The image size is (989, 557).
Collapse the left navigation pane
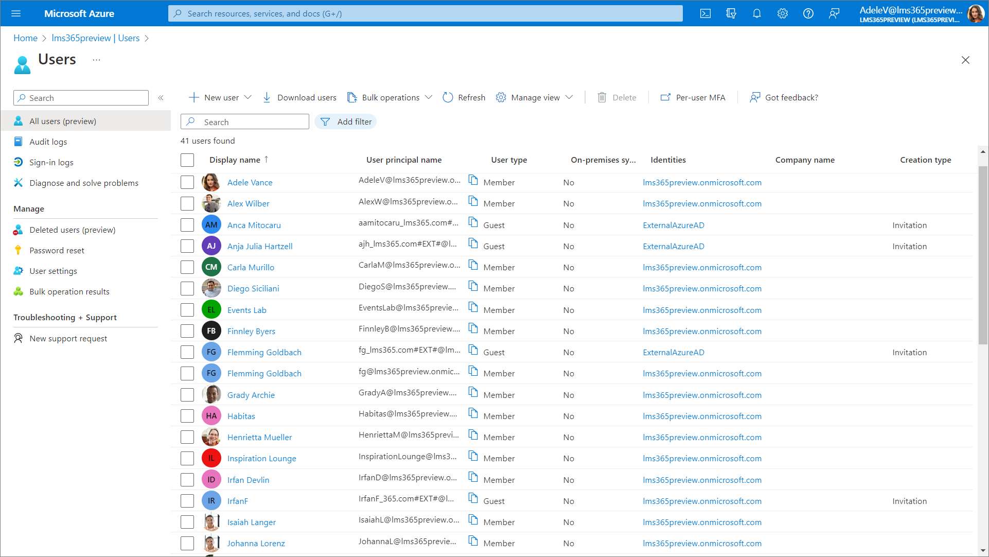tap(161, 98)
